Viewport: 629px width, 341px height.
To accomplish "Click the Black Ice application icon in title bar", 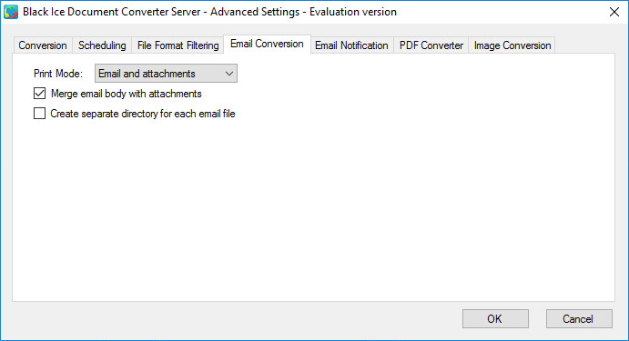I will coord(11,12).
